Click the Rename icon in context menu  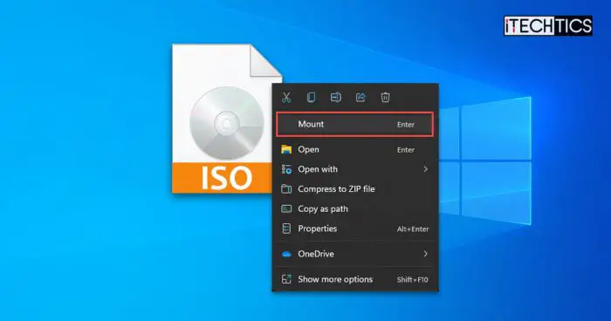(336, 98)
